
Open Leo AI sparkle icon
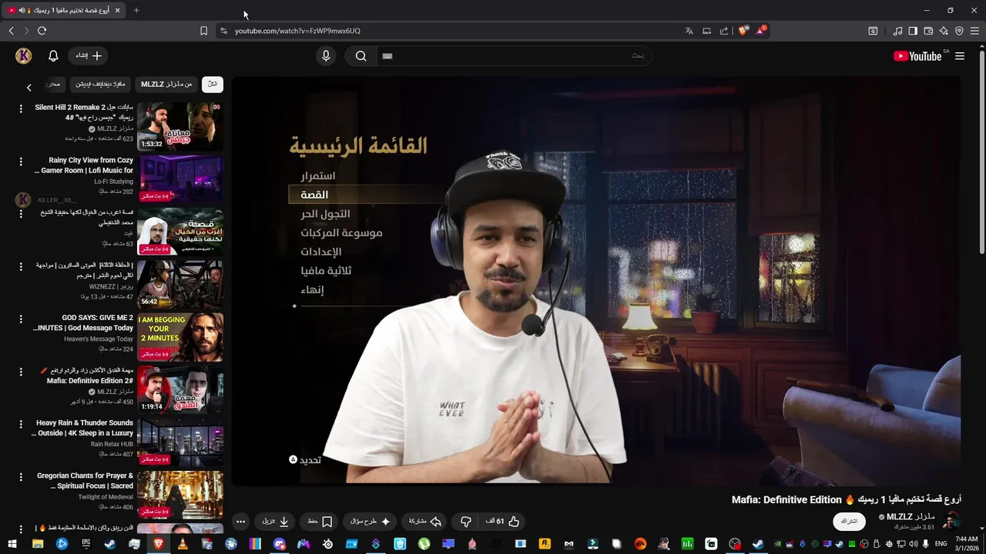tap(944, 31)
